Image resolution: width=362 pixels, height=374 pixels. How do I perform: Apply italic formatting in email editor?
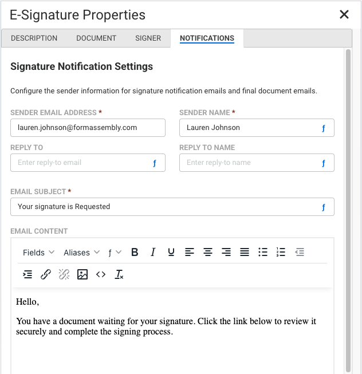coord(153,252)
